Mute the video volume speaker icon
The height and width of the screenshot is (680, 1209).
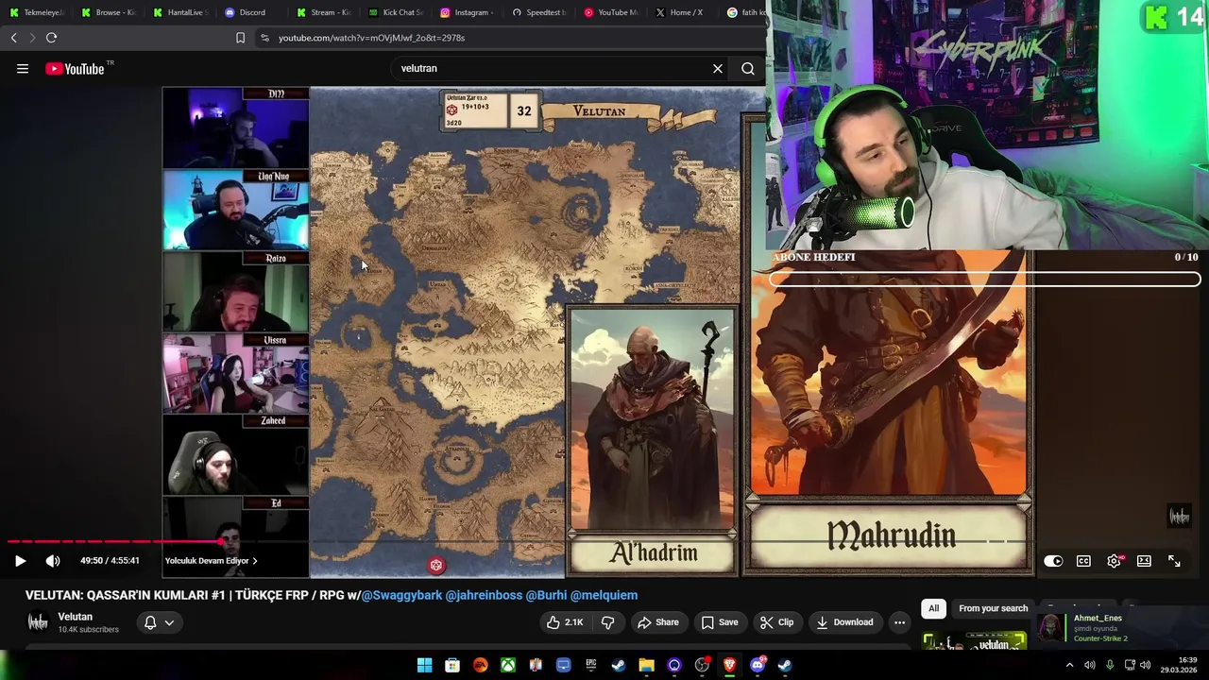click(x=53, y=561)
